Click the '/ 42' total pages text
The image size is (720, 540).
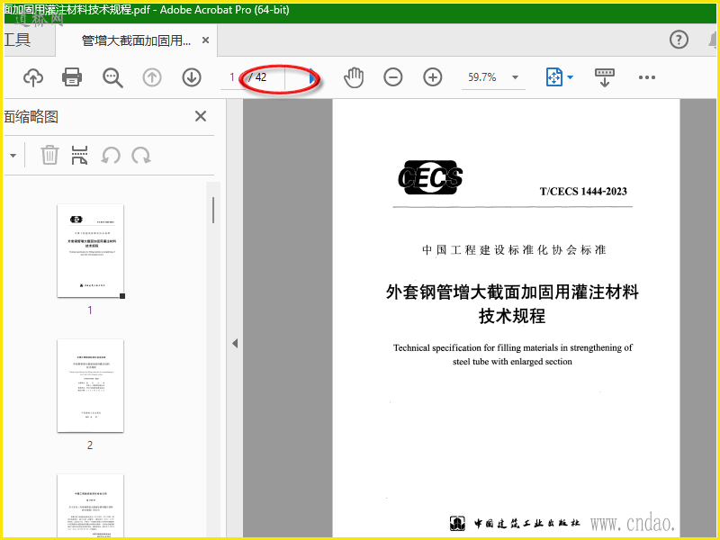click(257, 77)
